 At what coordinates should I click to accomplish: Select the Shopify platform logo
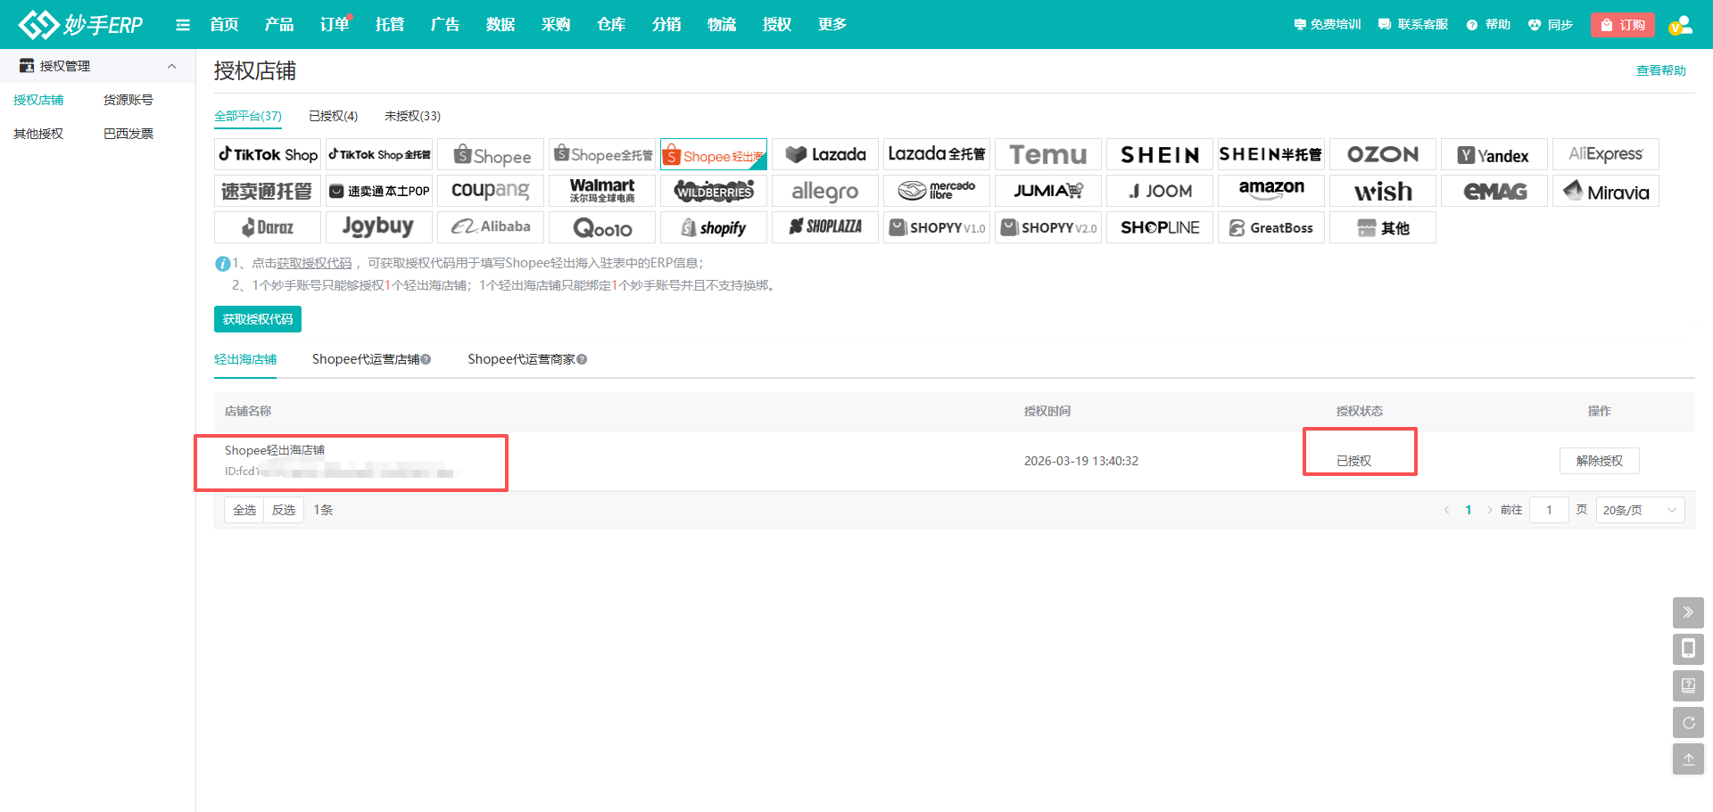coord(714,227)
